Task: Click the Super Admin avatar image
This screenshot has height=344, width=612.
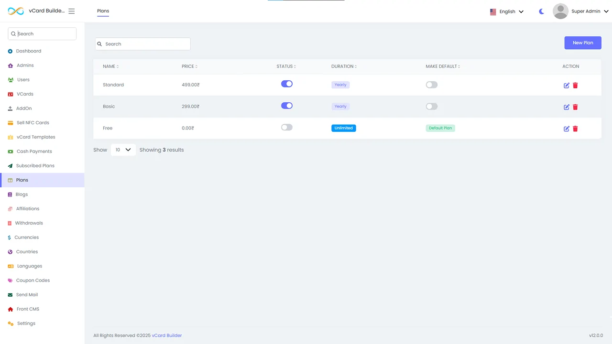Action: [560, 11]
